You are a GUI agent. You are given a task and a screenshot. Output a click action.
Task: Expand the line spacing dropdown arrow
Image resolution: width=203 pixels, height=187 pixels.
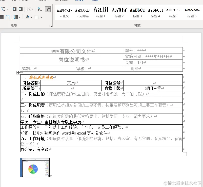[19, 17]
